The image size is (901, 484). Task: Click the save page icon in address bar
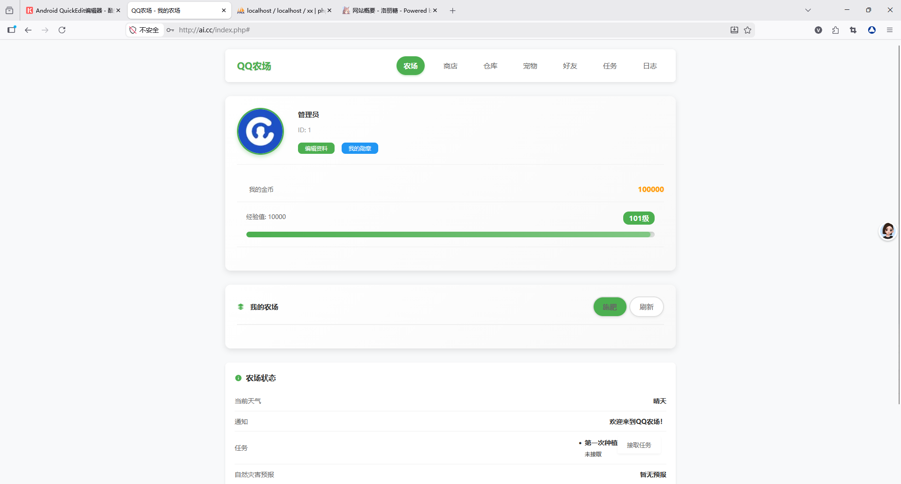pyautogui.click(x=734, y=30)
